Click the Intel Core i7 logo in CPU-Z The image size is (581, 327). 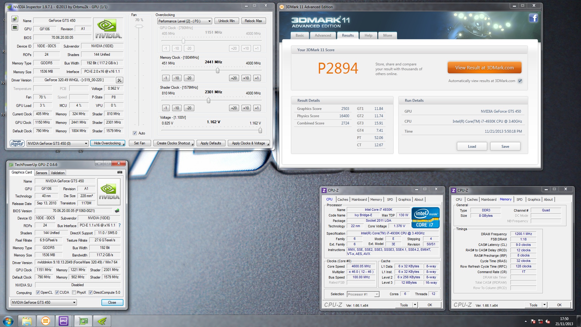pyautogui.click(x=425, y=218)
